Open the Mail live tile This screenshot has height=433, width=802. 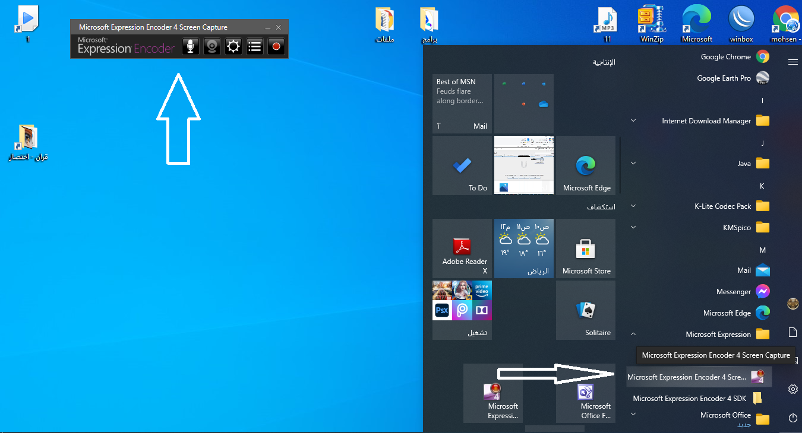[x=462, y=104]
